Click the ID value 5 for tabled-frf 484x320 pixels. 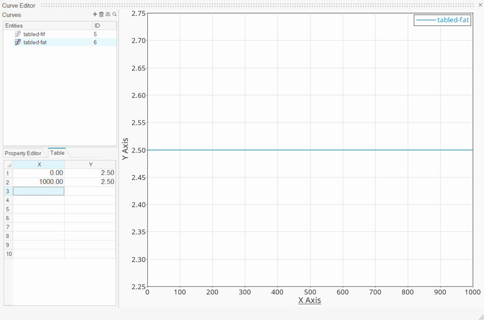95,34
